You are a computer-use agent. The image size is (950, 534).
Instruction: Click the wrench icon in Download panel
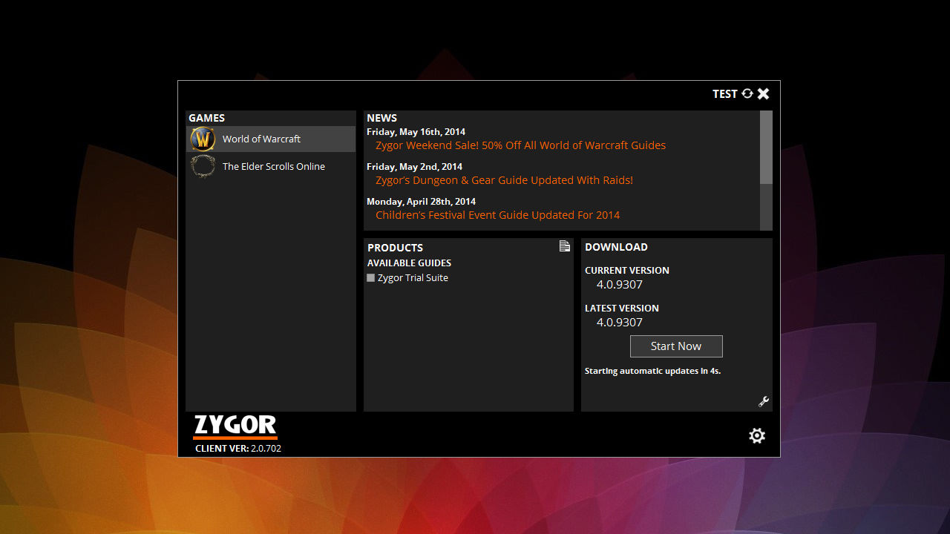coord(763,401)
